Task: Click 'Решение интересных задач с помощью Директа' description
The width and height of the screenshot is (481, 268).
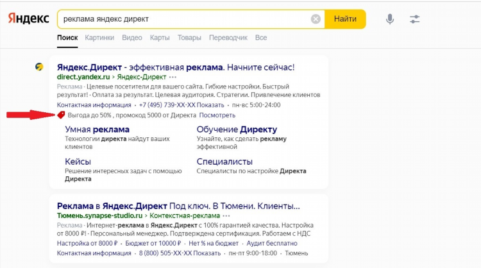Action: tap(123, 175)
